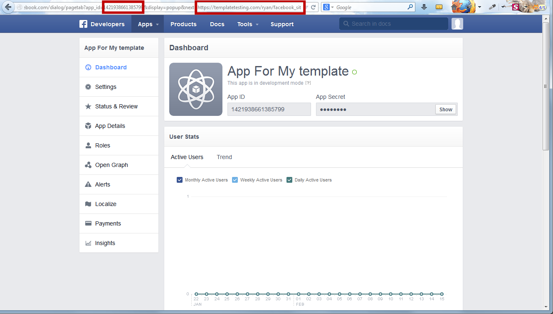This screenshot has width=553, height=314.
Task: Switch to the Active Users tab
Action: coord(187,157)
